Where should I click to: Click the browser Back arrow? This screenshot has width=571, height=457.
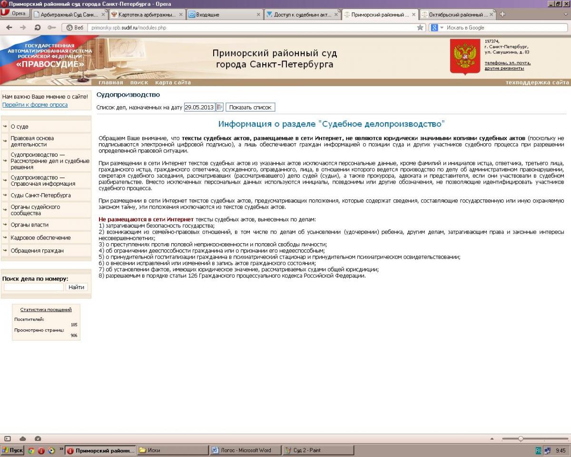pyautogui.click(x=9, y=28)
